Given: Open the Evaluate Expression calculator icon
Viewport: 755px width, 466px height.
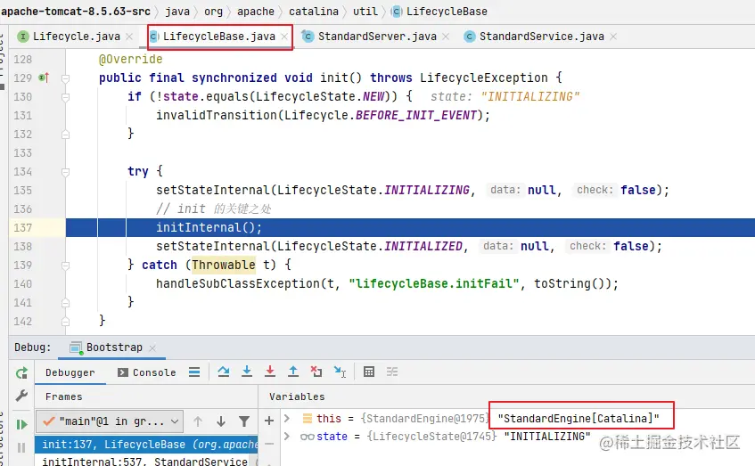Looking at the screenshot, I should [369, 372].
